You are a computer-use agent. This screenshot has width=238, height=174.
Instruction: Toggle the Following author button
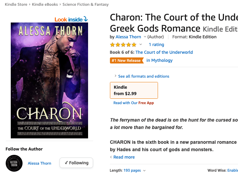(76, 163)
